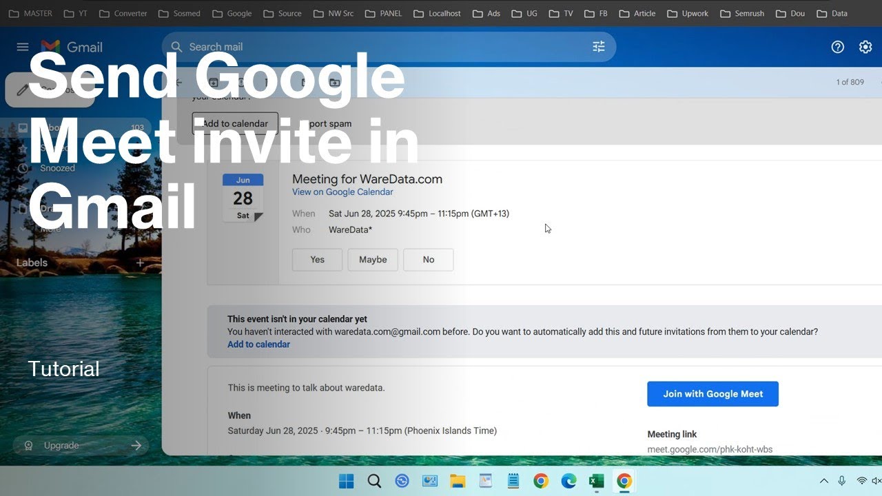Open the Source bookmark folder
882x496 pixels.
283,13
